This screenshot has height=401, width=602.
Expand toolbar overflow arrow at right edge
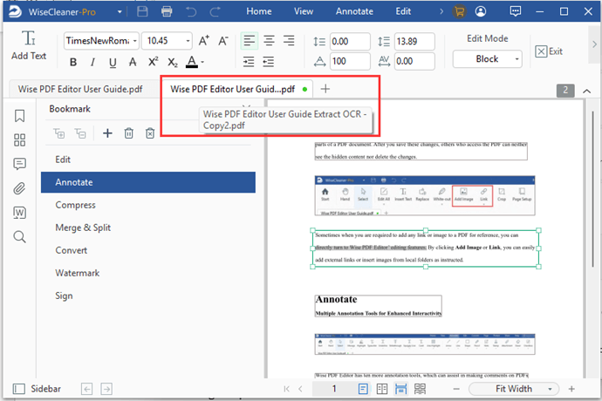(594, 44)
